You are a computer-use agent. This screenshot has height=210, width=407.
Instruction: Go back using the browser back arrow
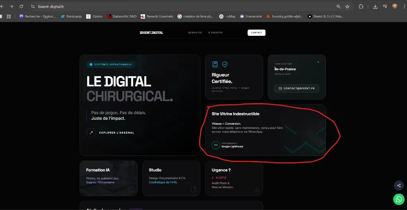(x=2, y=6)
